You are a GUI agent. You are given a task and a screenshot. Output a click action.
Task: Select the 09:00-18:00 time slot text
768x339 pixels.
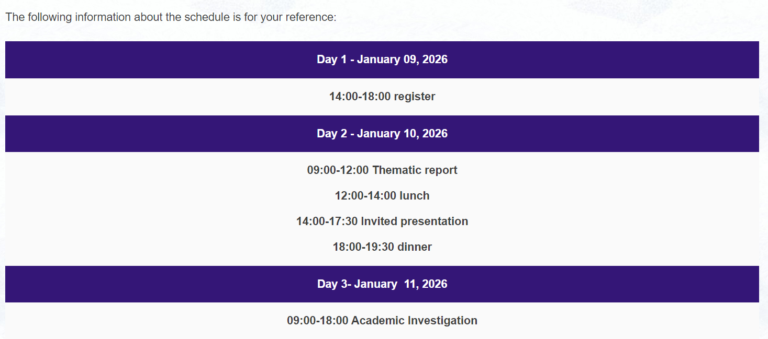pos(318,321)
